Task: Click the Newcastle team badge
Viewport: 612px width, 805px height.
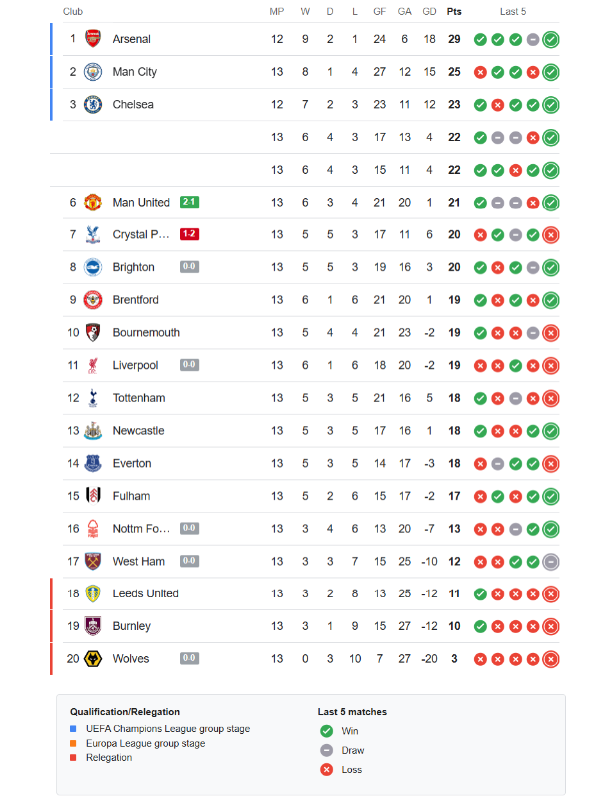Action: click(93, 430)
